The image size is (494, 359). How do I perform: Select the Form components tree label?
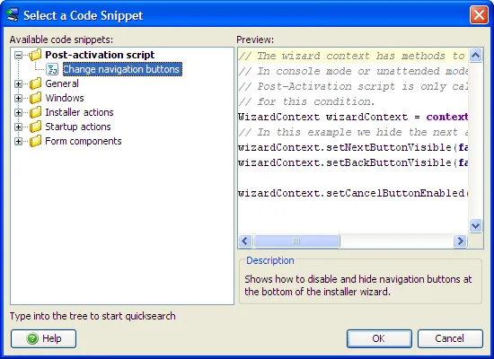[x=84, y=141]
